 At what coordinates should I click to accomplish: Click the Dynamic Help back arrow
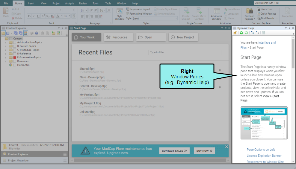pos(241,33)
